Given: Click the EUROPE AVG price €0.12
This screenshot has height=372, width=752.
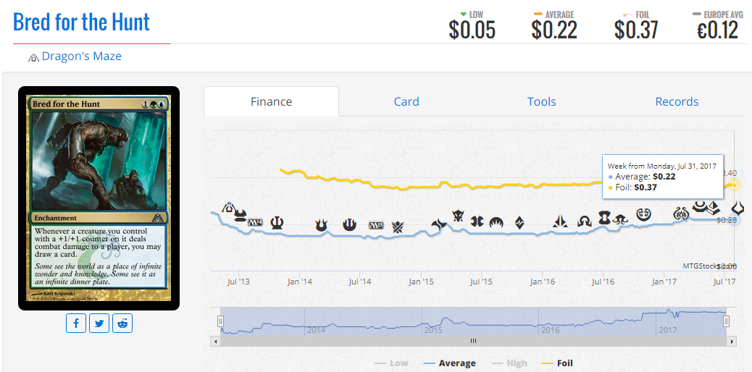Looking at the screenshot, I should pyautogui.click(x=717, y=30).
